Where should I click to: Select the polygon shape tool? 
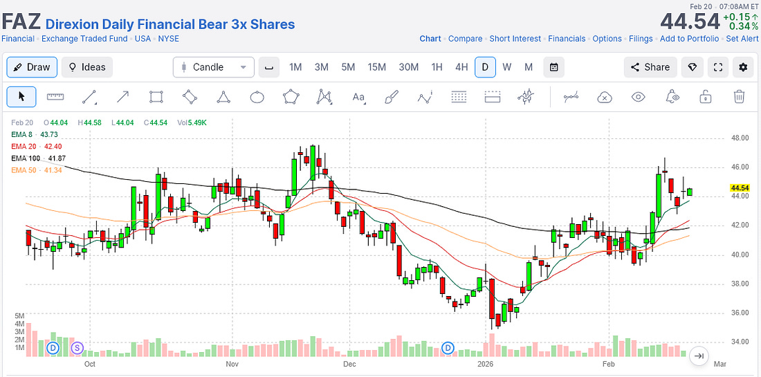click(291, 97)
